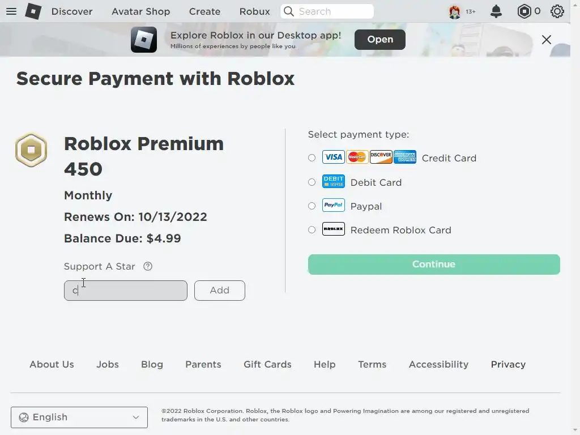Click the Robux count 0
Screen dimensions: 580x435
click(537, 11)
